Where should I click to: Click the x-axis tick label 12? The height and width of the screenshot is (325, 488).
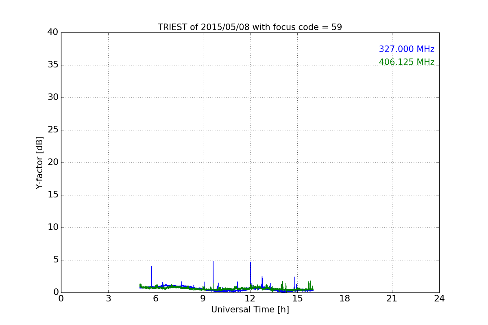coord(250,299)
